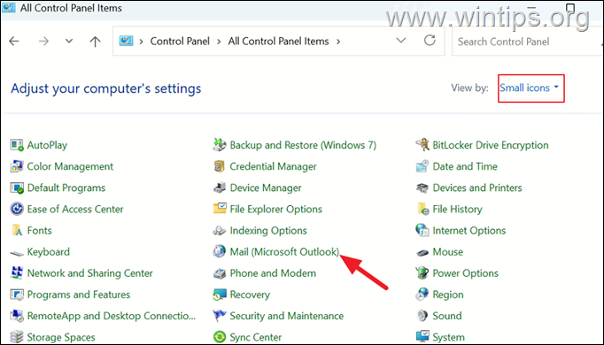The image size is (604, 345).
Task: Open the Power Options link
Action: [x=465, y=273]
